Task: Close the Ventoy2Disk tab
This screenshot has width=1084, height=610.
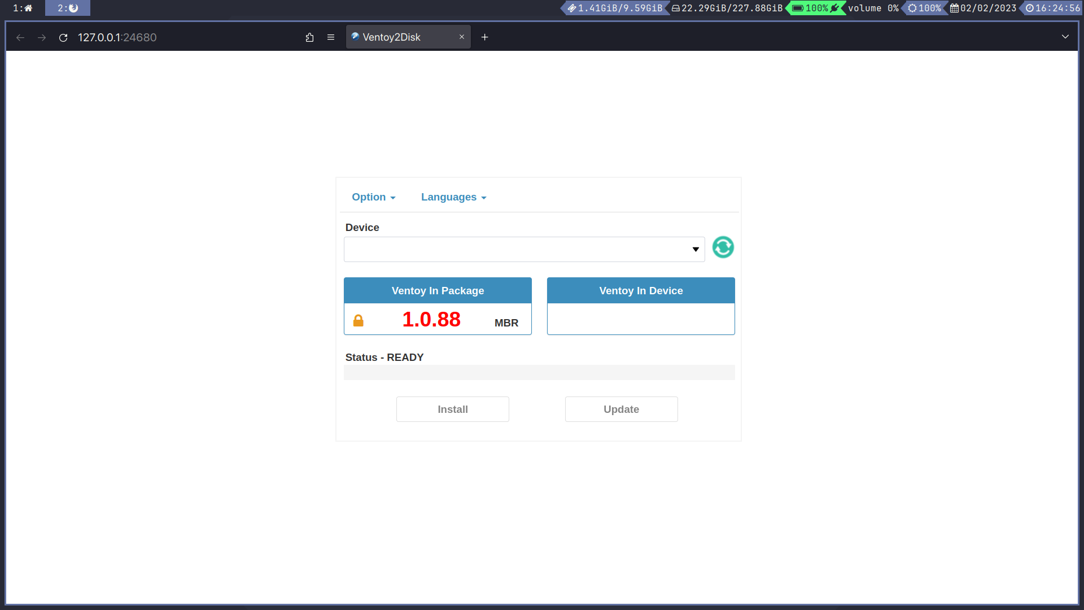Action: click(x=462, y=37)
